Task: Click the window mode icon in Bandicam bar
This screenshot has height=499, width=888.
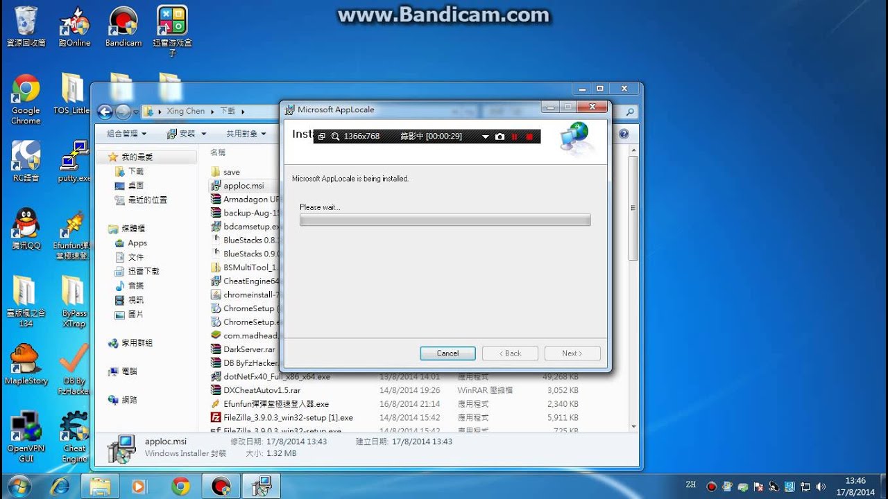Action: [x=322, y=137]
